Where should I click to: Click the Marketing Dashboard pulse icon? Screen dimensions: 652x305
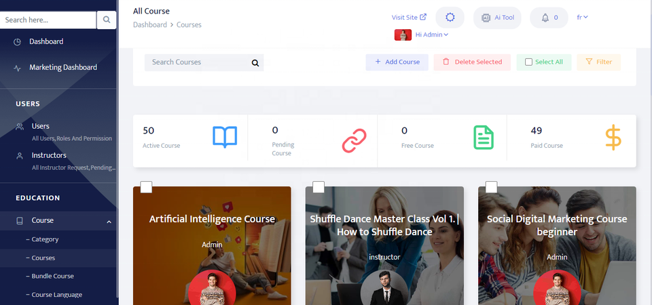(x=17, y=68)
